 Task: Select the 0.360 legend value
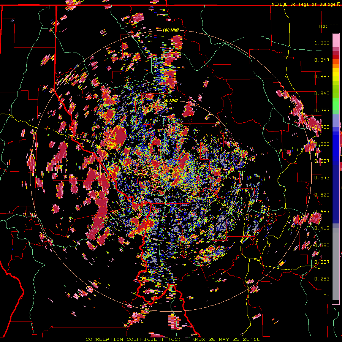point(322,245)
